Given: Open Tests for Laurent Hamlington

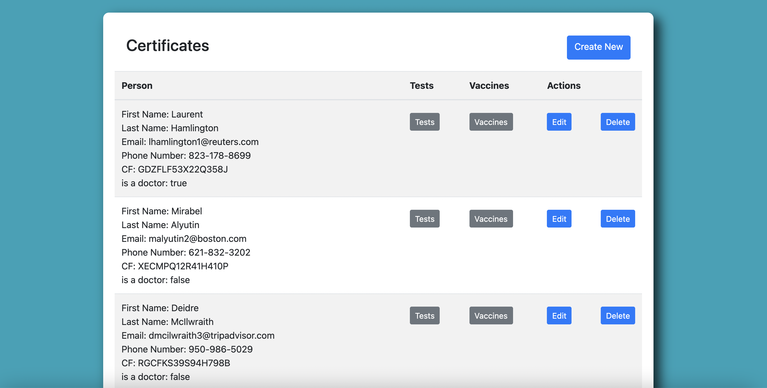Looking at the screenshot, I should (x=424, y=122).
